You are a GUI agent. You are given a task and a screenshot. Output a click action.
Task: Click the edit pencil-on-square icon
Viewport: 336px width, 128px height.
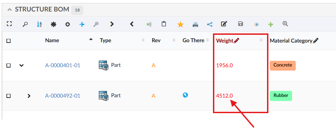[x=224, y=24]
